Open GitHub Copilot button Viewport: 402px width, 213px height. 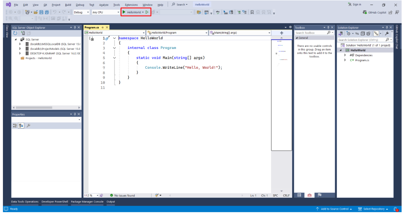point(375,12)
